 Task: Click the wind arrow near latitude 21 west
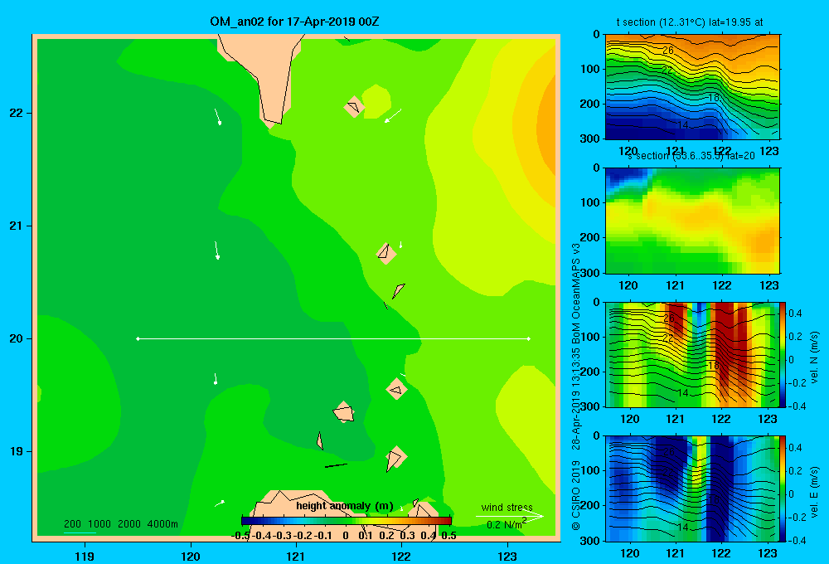(x=216, y=250)
